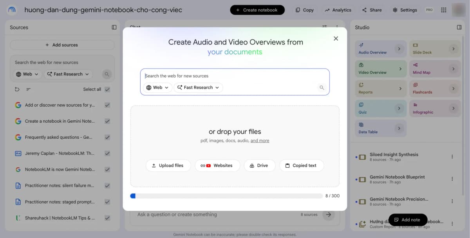The height and width of the screenshot is (238, 470).
Task: Open the Audio Overview tile
Action: pos(380,48)
